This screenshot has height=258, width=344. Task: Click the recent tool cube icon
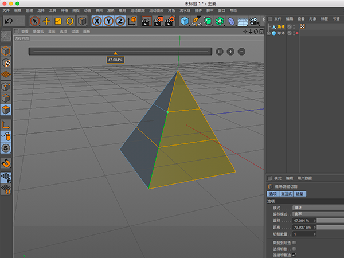click(82, 21)
